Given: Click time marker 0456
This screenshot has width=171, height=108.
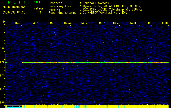Looking at the screenshot, I should pyautogui.click(x=100, y=23).
